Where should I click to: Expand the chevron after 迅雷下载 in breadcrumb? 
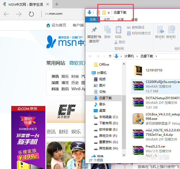(156, 56)
